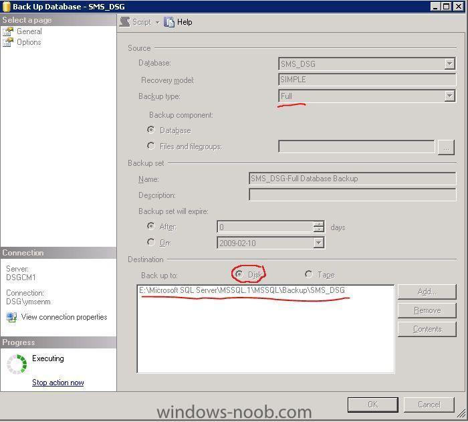Minimize the Back Up Database window
468x422 pixels.
tap(435, 6)
